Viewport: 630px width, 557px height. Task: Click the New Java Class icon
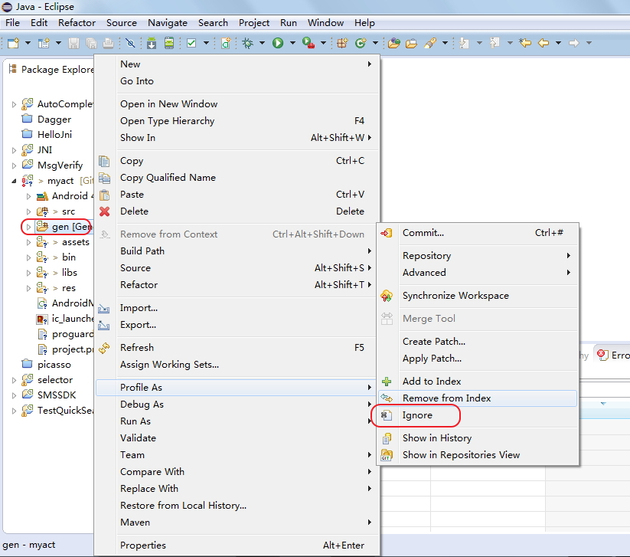[361, 43]
